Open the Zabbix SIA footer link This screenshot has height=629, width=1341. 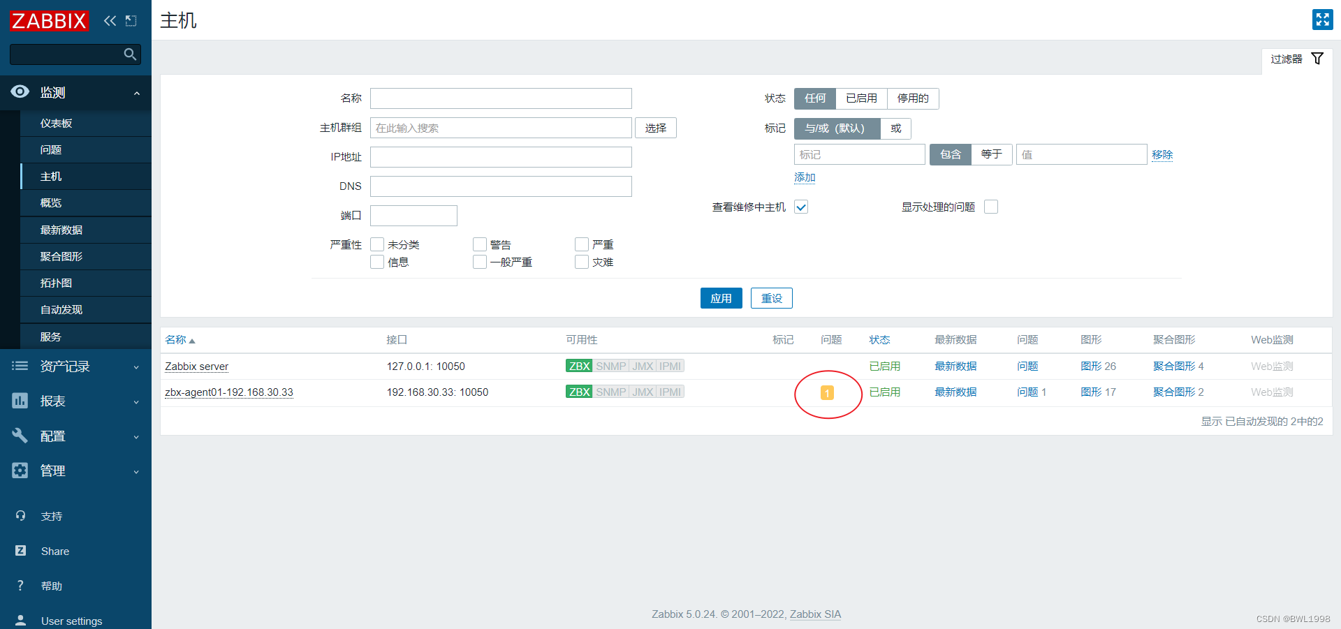tap(815, 614)
